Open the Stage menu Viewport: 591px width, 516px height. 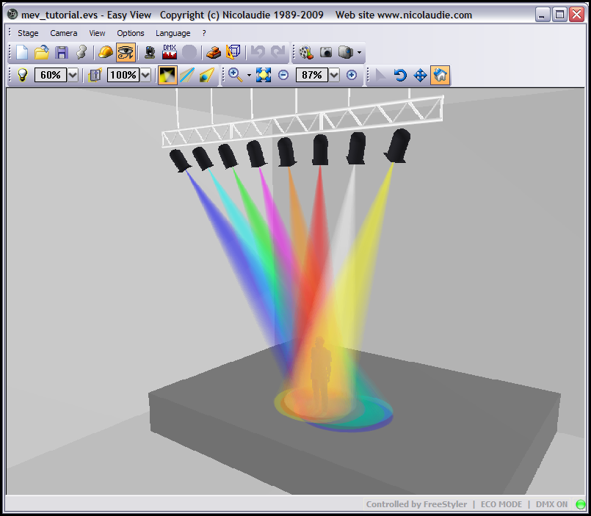coord(28,33)
